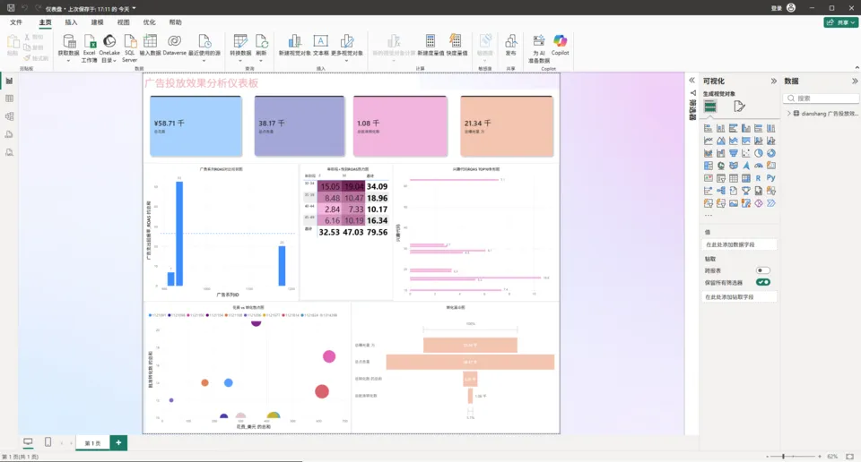
Task: Open the 转换数据 dropdown arrow
Action: click(x=240, y=60)
